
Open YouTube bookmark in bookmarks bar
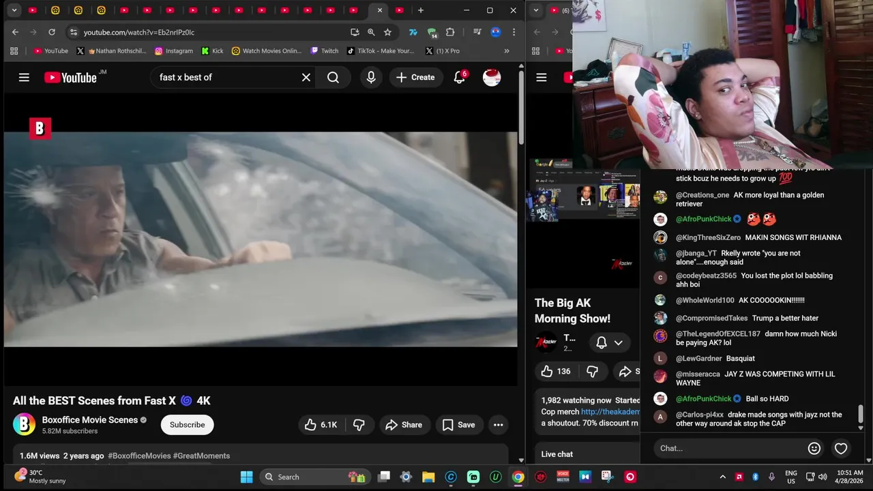[x=51, y=50]
